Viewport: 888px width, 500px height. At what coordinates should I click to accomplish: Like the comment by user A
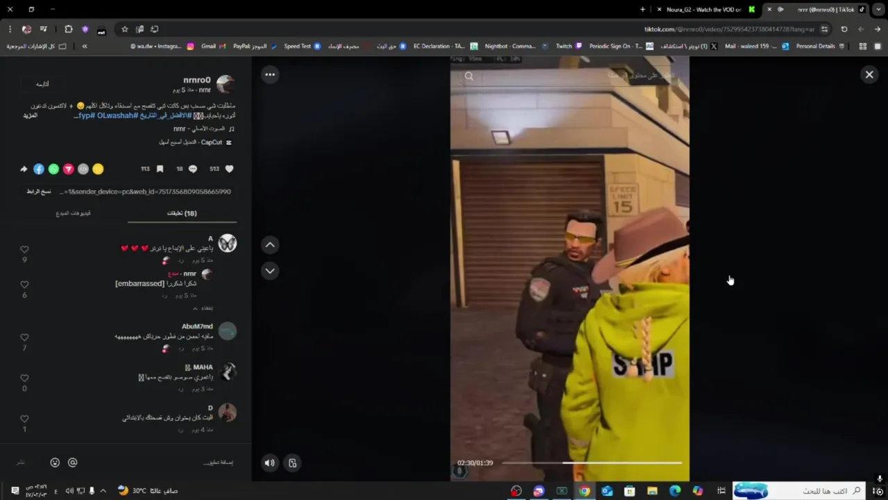pyautogui.click(x=24, y=249)
